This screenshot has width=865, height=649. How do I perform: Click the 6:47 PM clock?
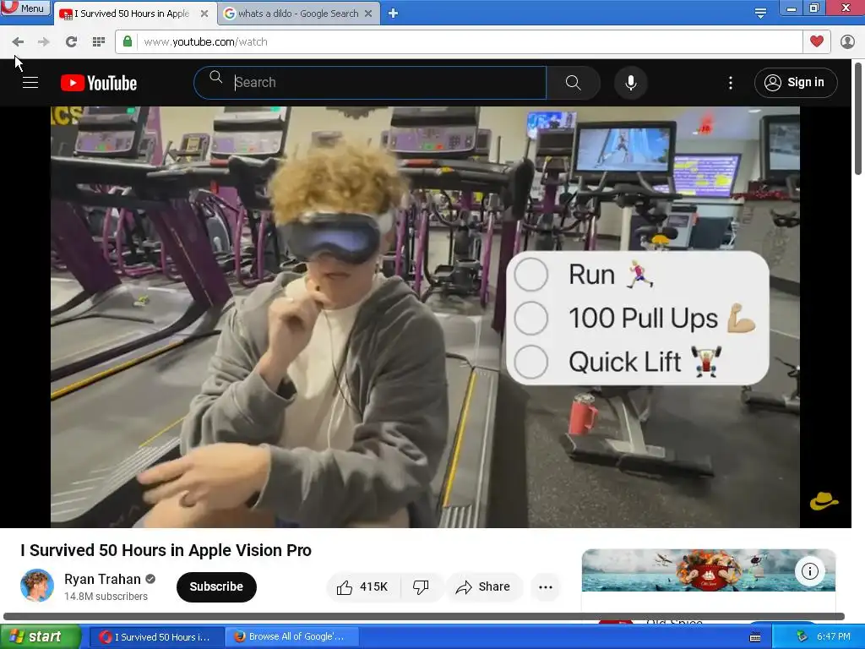tap(834, 636)
